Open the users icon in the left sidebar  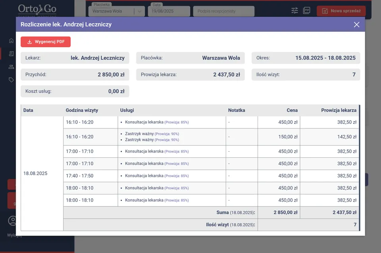tap(11, 67)
